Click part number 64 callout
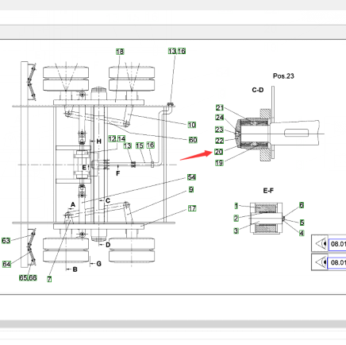The image size is (346, 345). tap(6, 264)
